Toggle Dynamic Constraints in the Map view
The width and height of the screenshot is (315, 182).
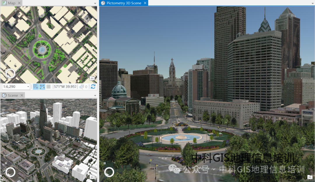click(x=42, y=87)
